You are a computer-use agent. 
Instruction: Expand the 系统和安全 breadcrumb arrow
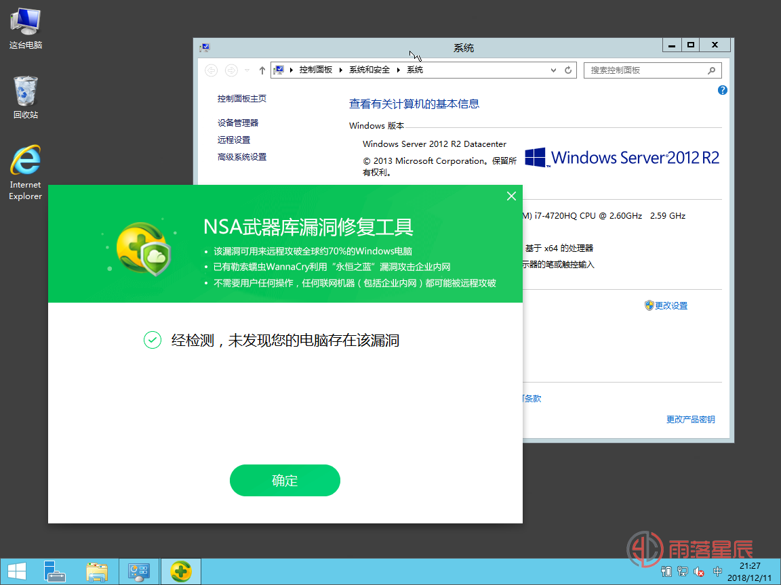[x=341, y=70]
